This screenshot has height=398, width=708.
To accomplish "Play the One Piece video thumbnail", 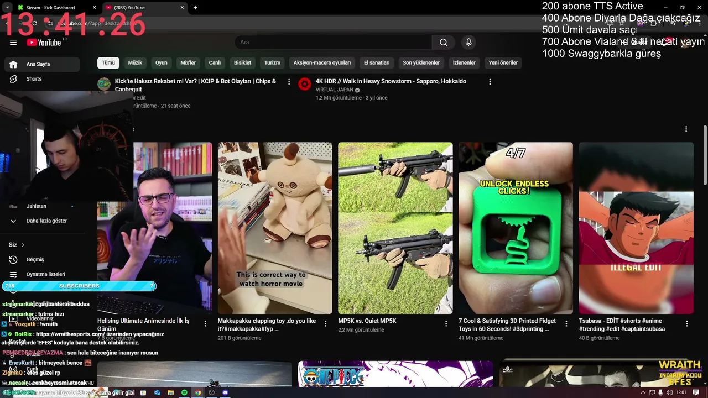I will pos(395,374).
